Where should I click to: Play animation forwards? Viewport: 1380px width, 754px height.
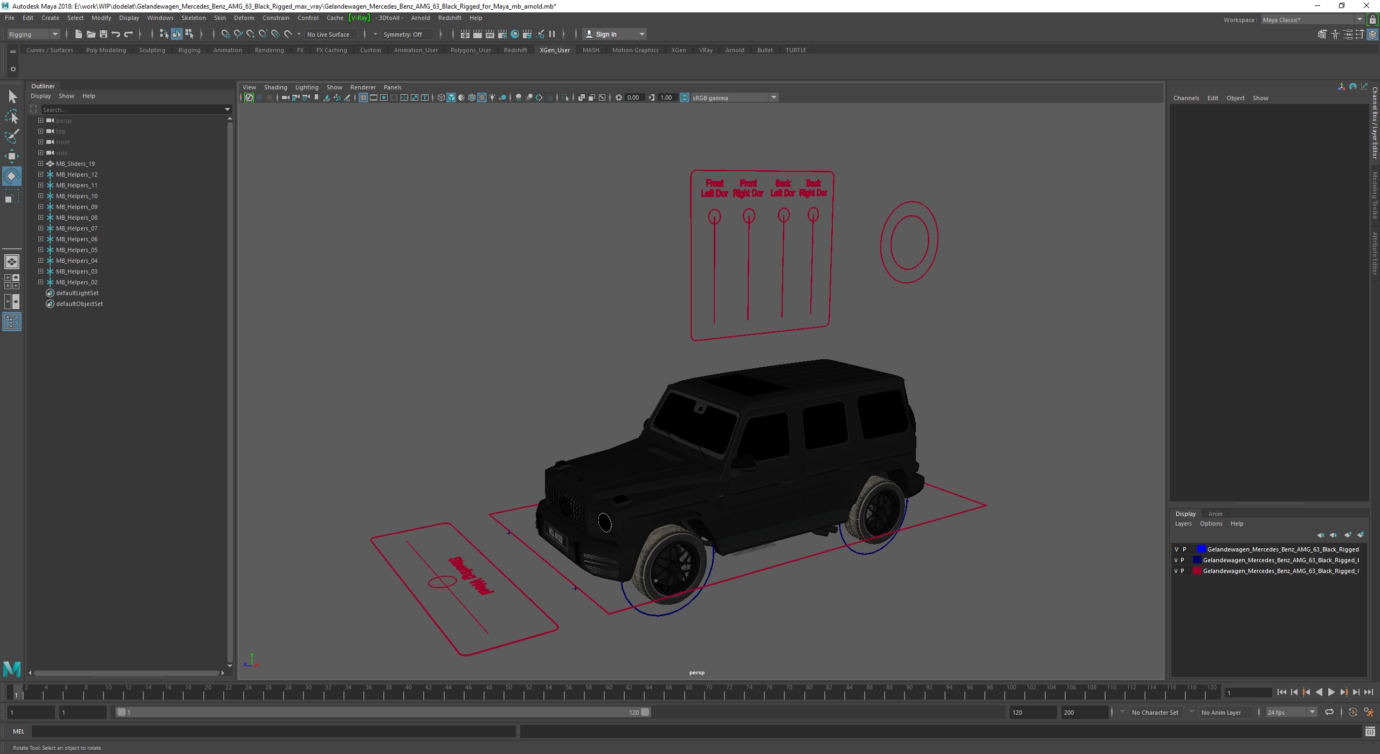pos(1331,693)
